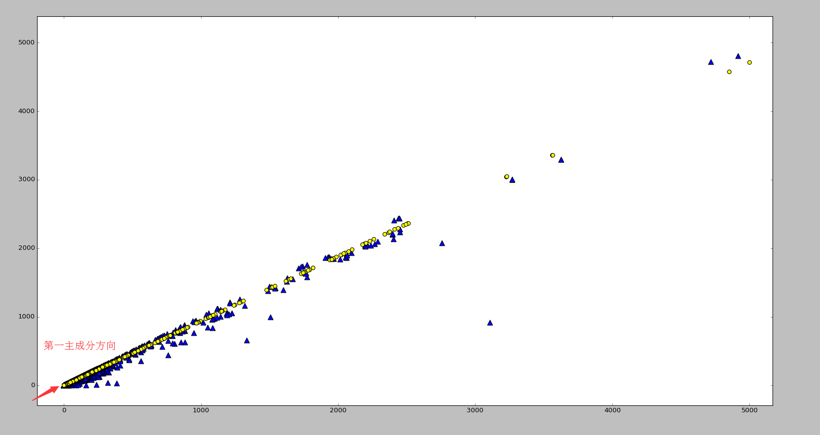The height and width of the screenshot is (435, 820).
Task: Click the y-axis tick label 5000
Action: tap(26, 42)
